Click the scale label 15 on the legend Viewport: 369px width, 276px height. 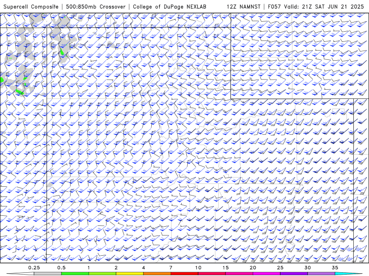click(x=226, y=268)
